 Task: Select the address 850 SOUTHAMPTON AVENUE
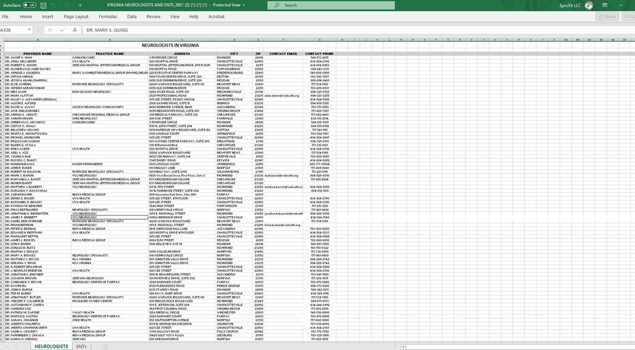coord(182,320)
